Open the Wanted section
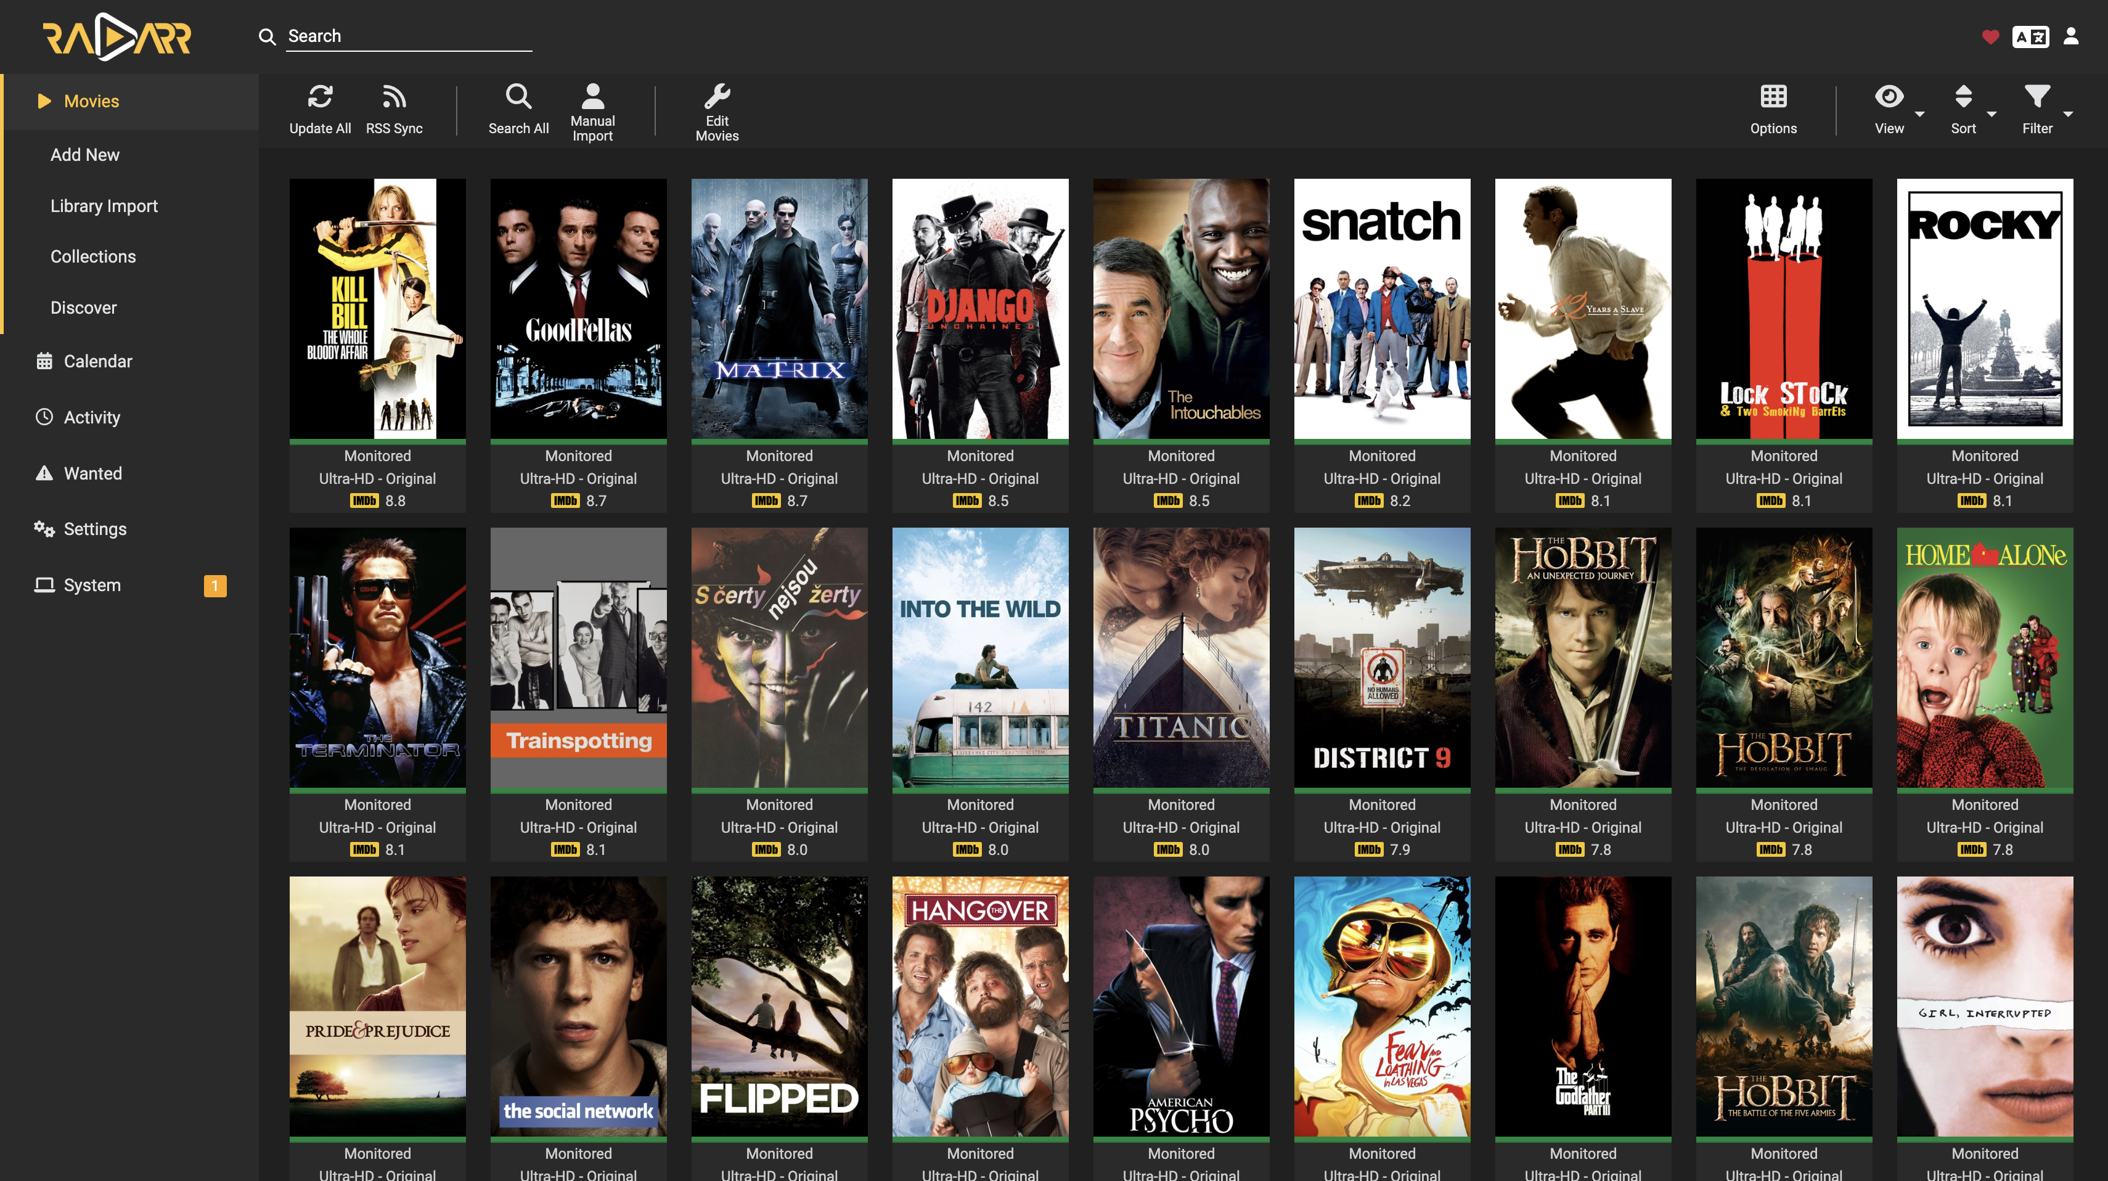 point(92,473)
